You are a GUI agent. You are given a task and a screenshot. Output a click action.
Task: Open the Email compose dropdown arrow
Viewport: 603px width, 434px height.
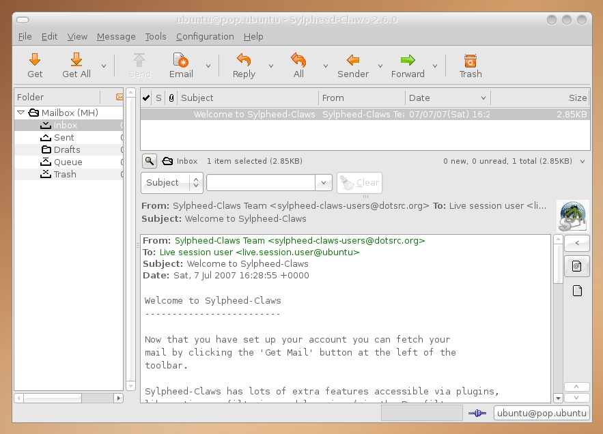(x=208, y=66)
